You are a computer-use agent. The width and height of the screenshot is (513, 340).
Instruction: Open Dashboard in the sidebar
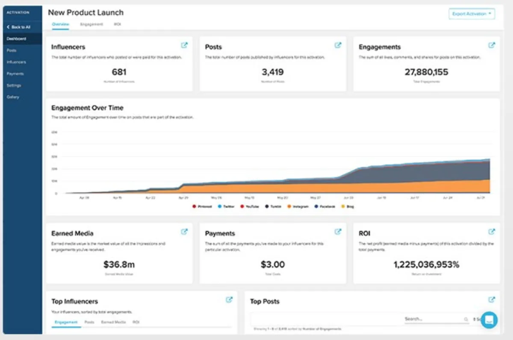click(22, 38)
